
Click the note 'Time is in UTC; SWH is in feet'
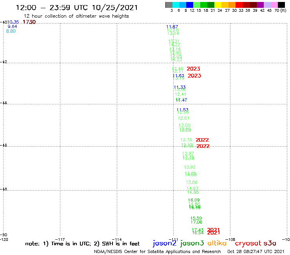pyautogui.click(x=82, y=244)
